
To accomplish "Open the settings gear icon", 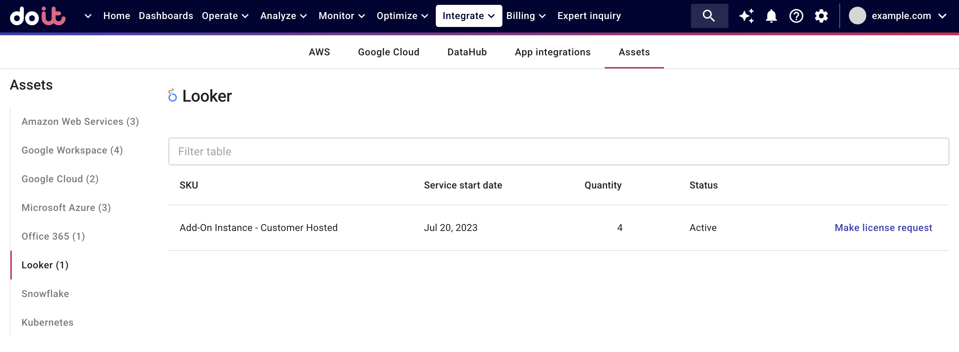I will click(x=821, y=16).
